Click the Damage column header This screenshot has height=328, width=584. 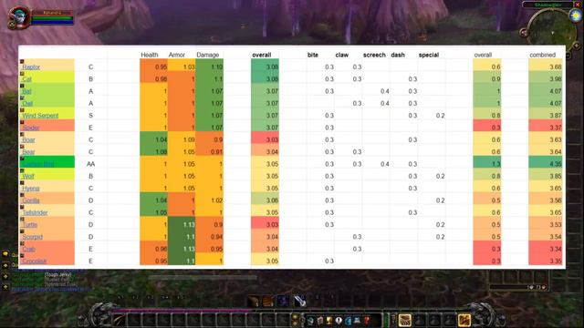tap(208, 55)
